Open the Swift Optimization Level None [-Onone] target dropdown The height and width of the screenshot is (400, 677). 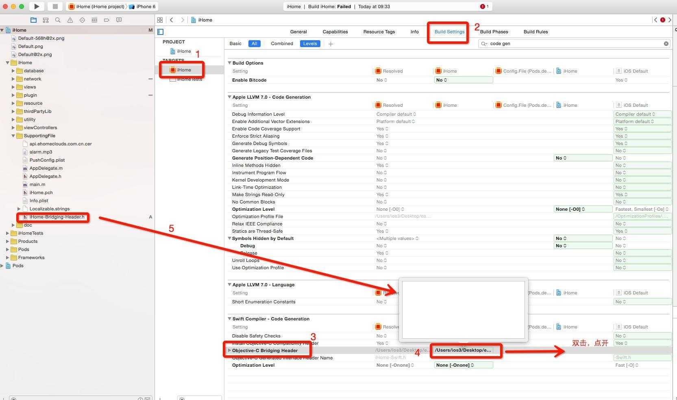[x=463, y=365]
